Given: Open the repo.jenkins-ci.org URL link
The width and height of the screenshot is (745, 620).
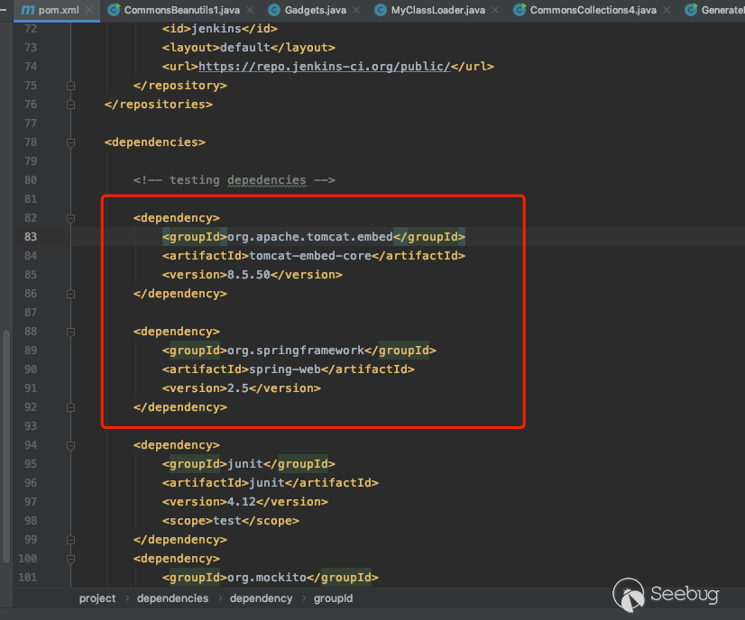Looking at the screenshot, I should click(x=324, y=67).
